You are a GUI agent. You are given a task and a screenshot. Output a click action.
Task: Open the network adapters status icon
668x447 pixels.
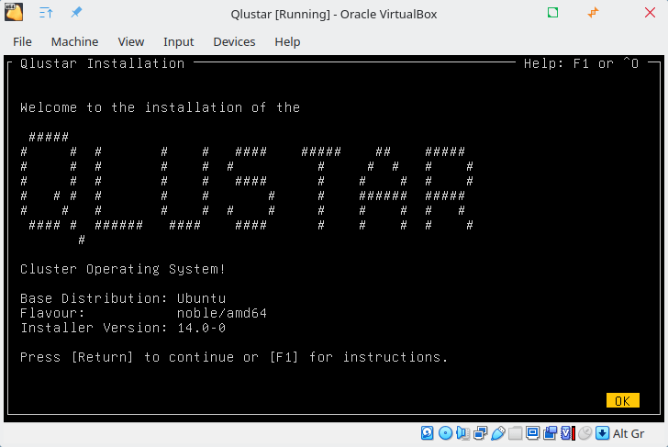[480, 433]
